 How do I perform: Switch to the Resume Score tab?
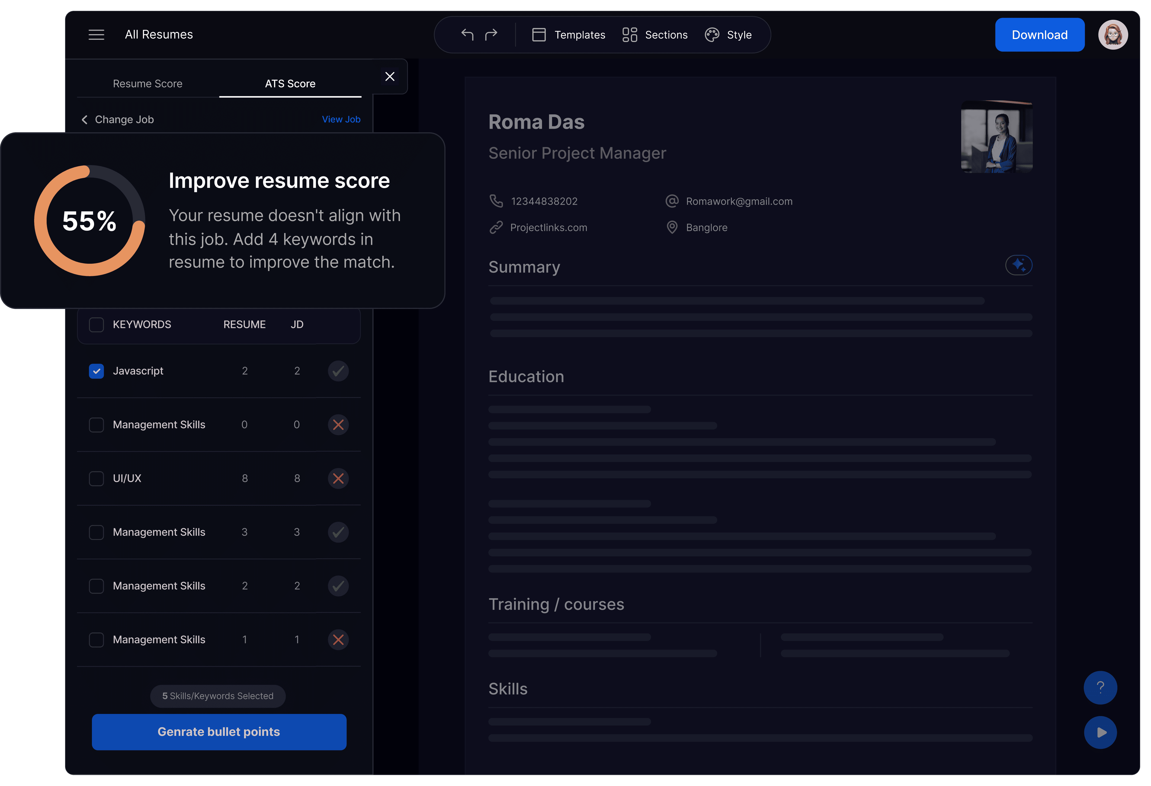coord(148,84)
